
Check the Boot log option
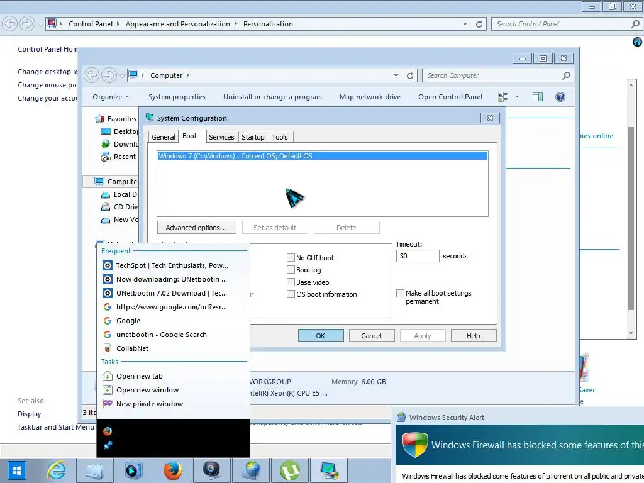click(x=291, y=270)
